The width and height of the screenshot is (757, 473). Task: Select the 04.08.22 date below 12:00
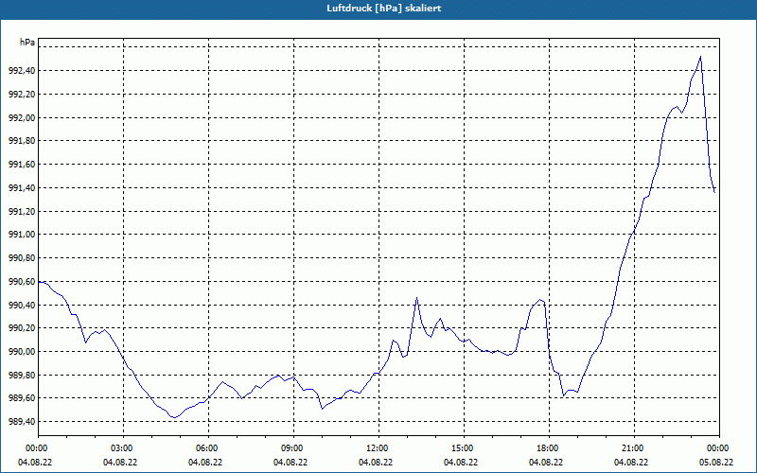pyautogui.click(x=376, y=463)
